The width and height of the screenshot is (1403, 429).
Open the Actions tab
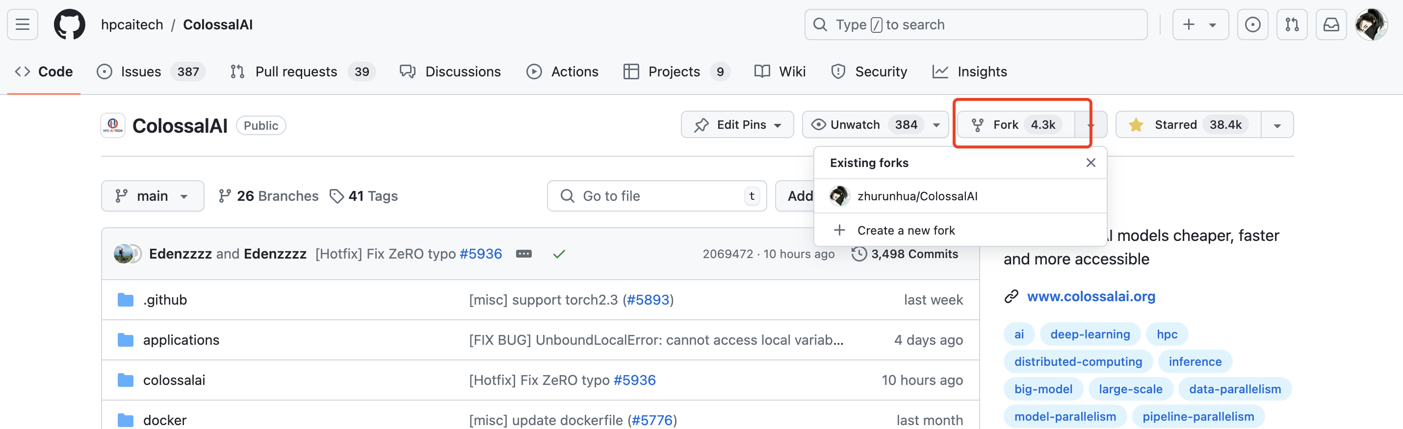coord(563,72)
